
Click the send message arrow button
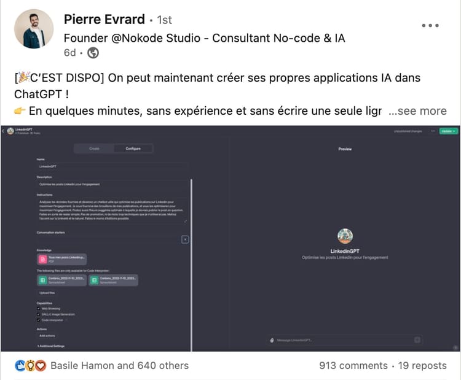point(417,340)
